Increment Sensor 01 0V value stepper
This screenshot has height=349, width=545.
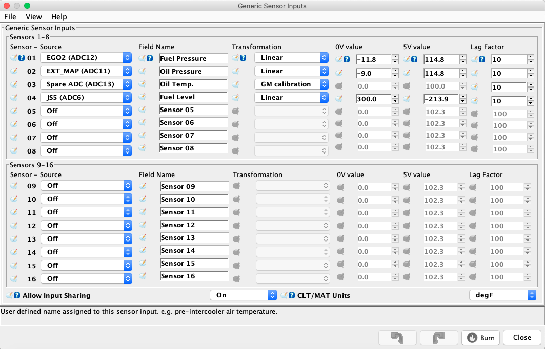click(x=395, y=57)
